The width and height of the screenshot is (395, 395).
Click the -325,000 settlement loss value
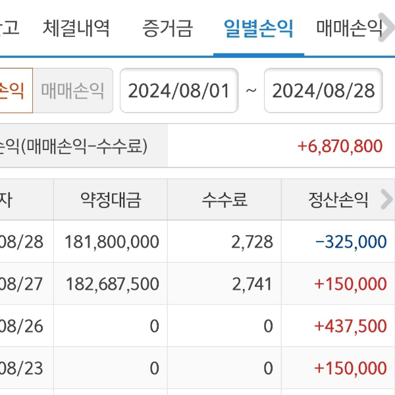coord(351,242)
